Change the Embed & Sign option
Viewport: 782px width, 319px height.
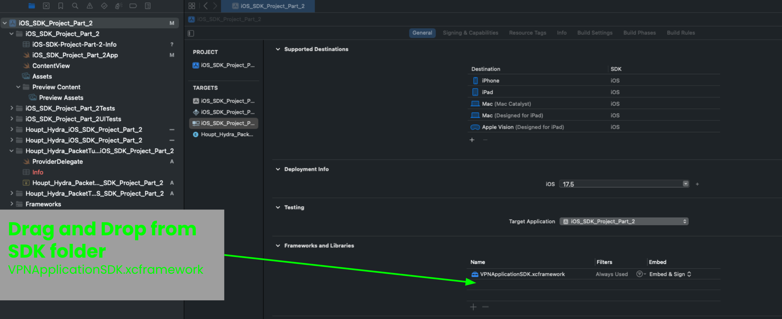tap(670, 274)
